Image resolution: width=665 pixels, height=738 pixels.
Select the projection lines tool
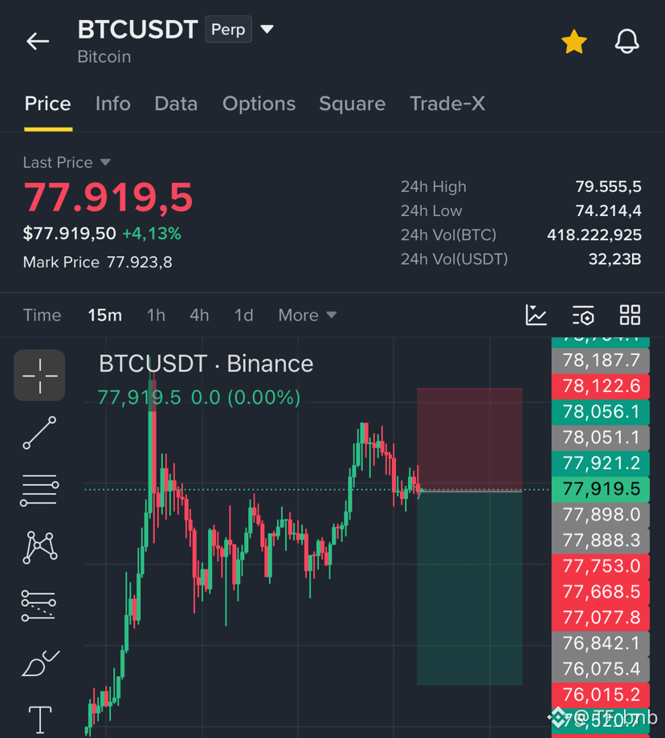[x=39, y=605]
